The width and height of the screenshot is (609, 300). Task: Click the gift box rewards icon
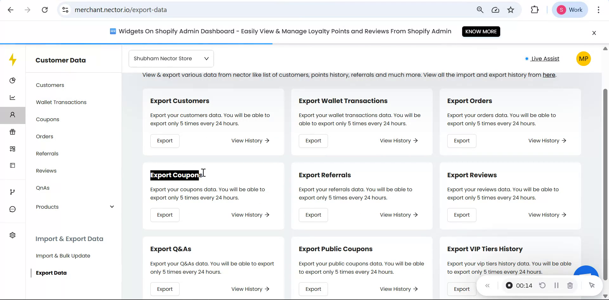coord(13,132)
